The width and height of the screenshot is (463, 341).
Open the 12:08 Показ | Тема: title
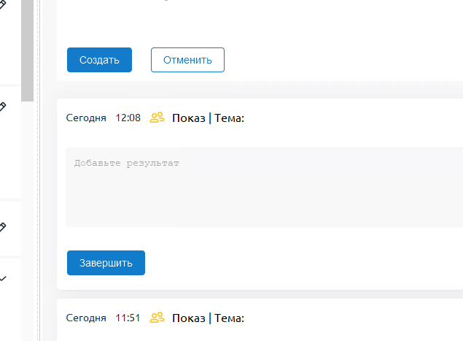pyautogui.click(x=208, y=118)
